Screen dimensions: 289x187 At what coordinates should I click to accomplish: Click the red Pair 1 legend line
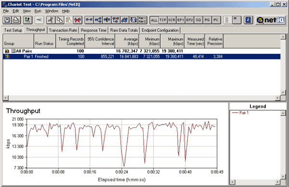coord(235,112)
